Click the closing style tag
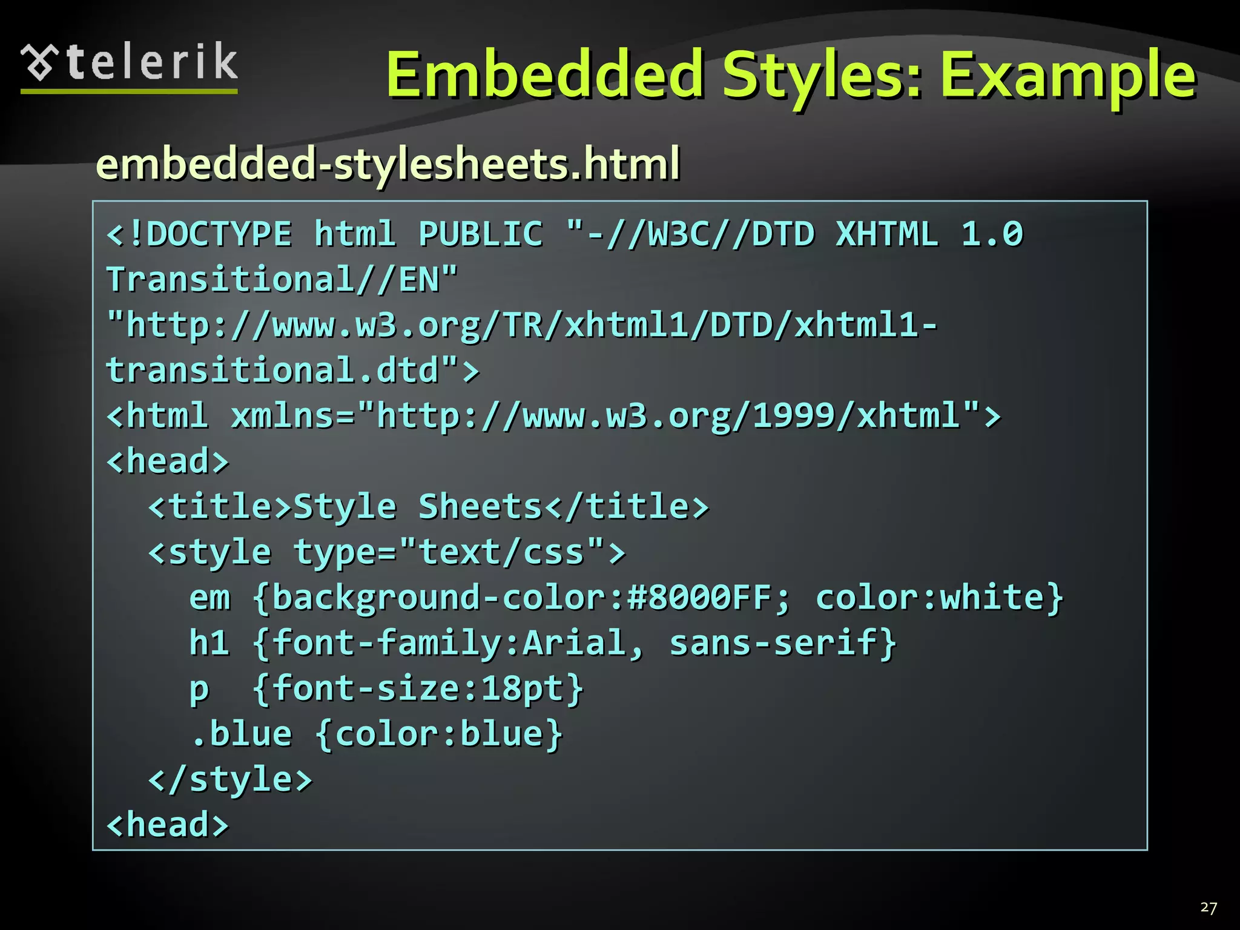The width and height of the screenshot is (1240, 930). [x=230, y=779]
